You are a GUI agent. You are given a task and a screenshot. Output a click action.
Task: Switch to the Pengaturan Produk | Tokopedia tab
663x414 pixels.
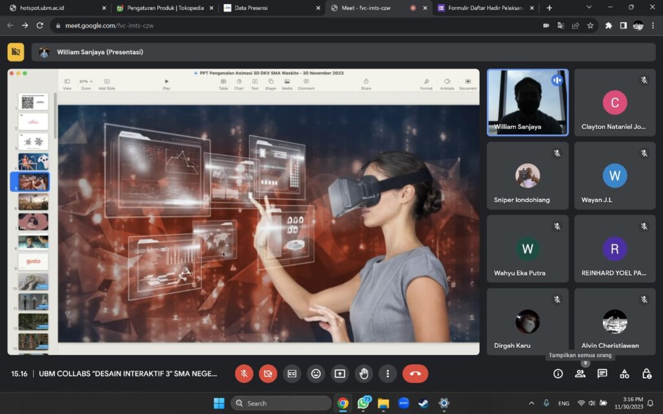(x=165, y=8)
